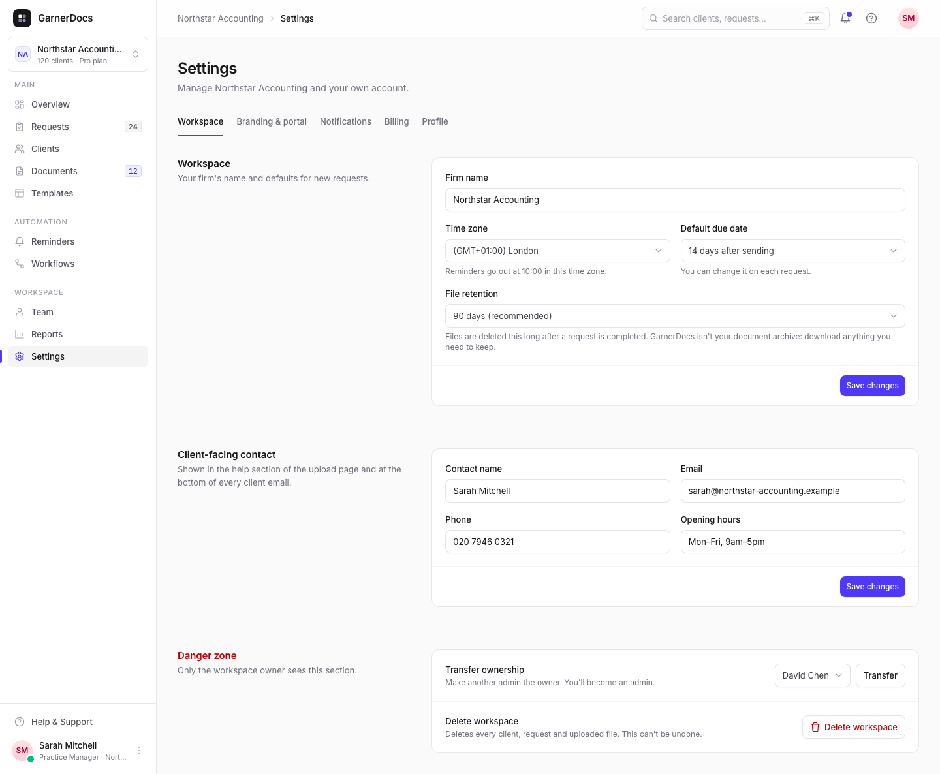Screen dimensions: 940x774
Task: Go to Requests in the sidebar
Action: coord(78,127)
